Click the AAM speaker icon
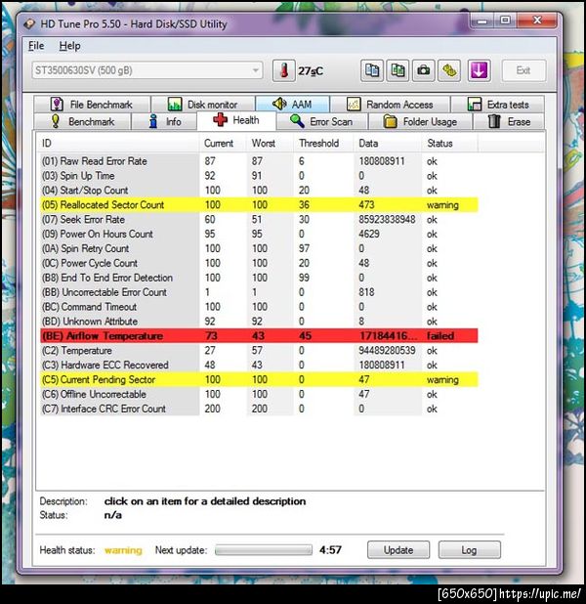The width and height of the screenshot is (586, 604). (x=279, y=104)
